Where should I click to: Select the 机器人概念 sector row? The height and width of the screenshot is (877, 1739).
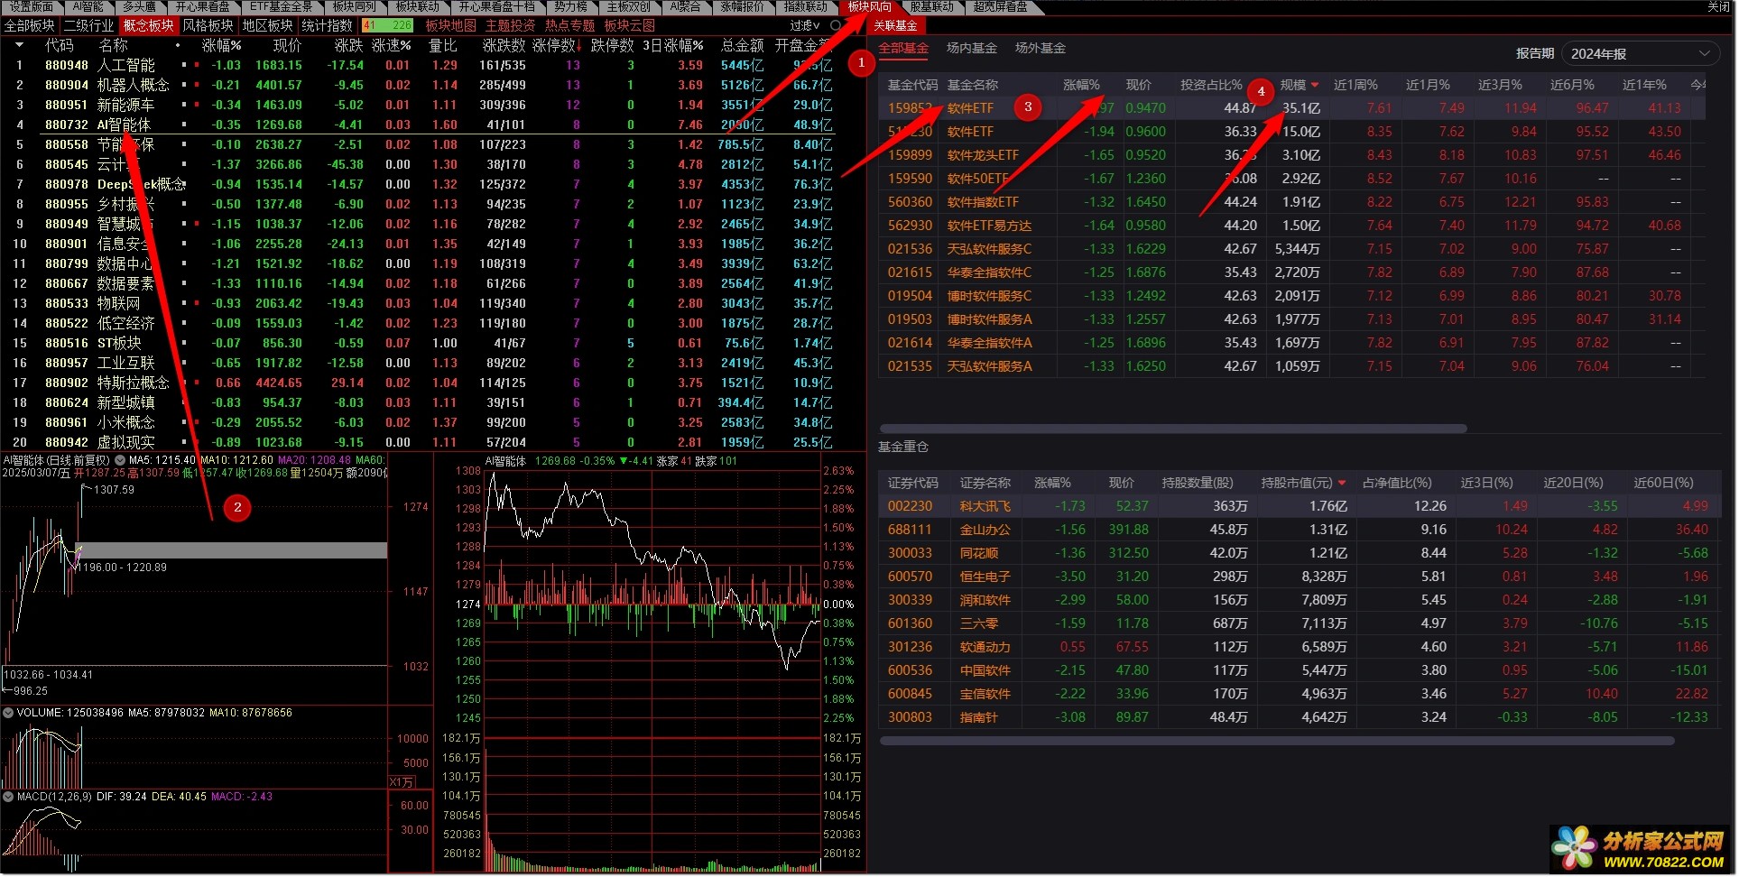click(420, 85)
